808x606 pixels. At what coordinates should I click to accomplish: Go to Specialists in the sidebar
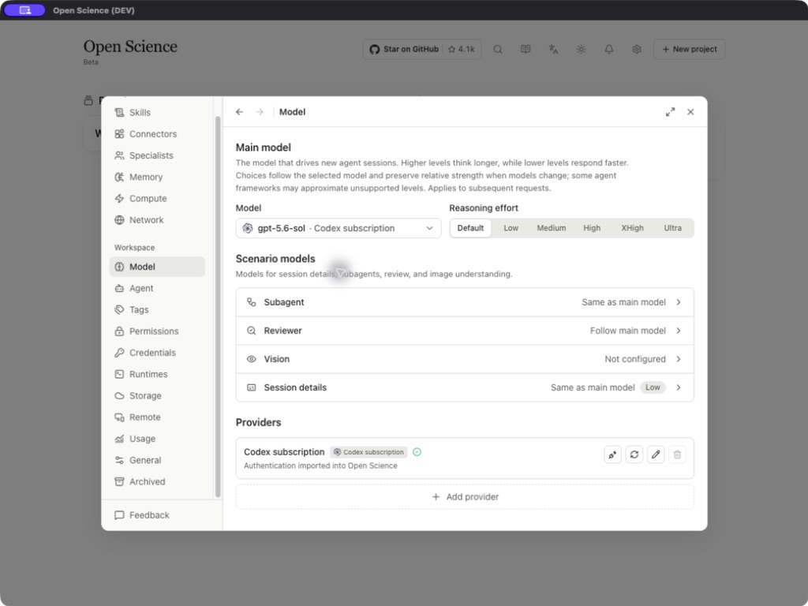[x=157, y=155]
